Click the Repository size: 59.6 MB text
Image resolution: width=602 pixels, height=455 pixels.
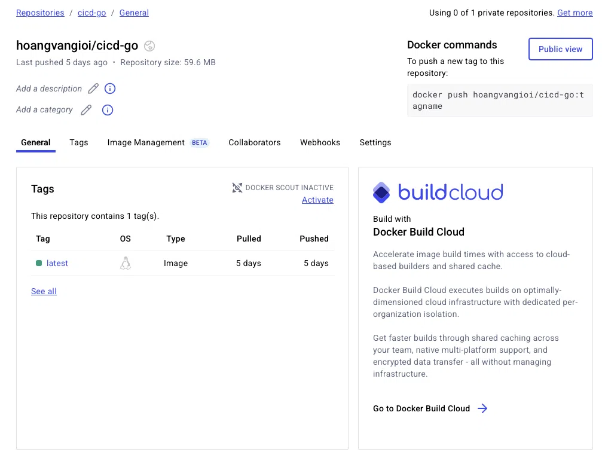[x=168, y=62]
